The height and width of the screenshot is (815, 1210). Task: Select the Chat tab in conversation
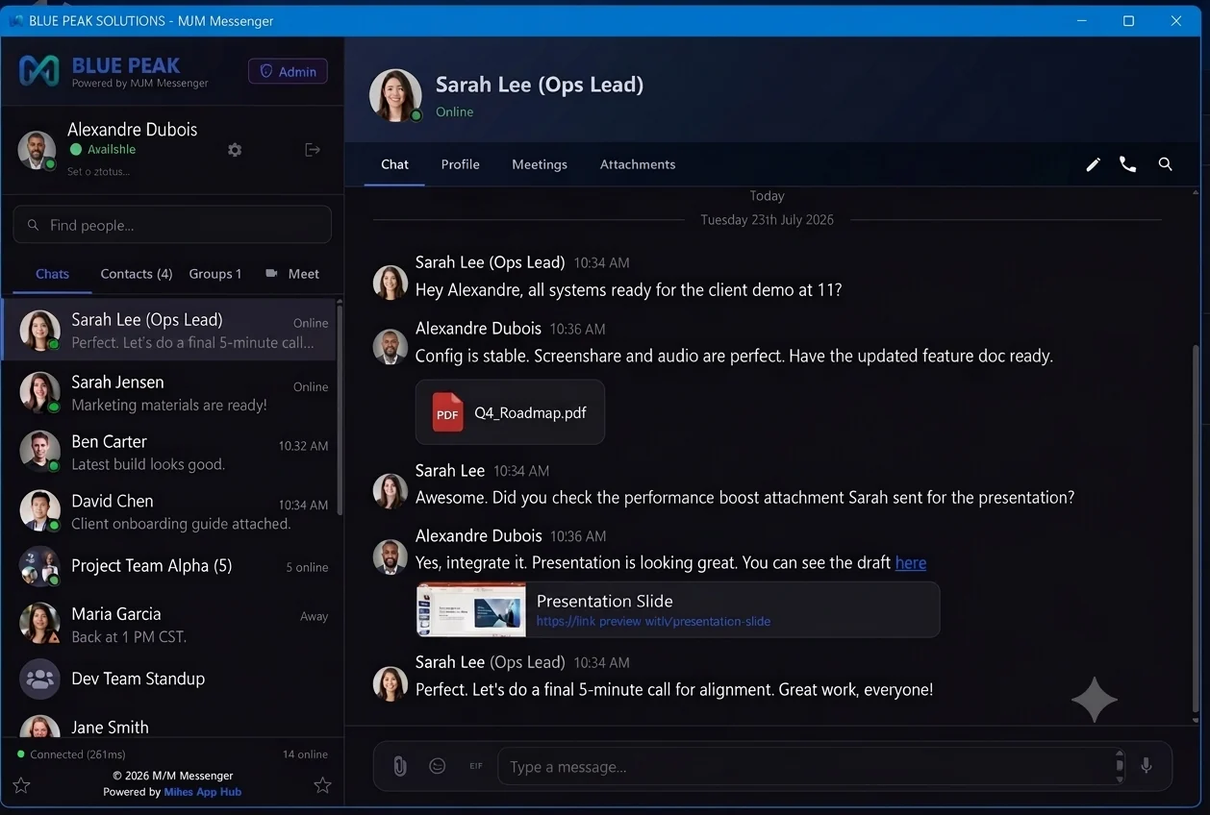click(394, 164)
